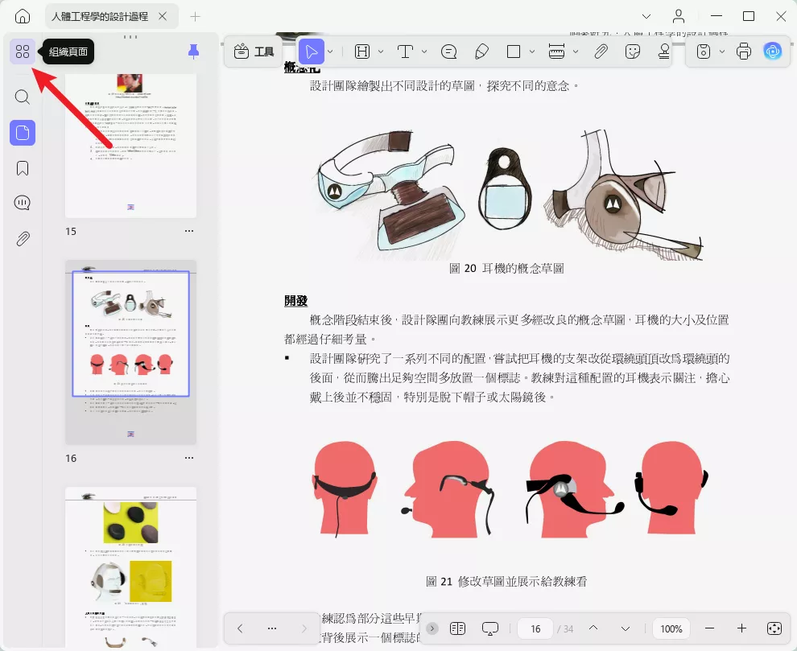Toggle the two-page reading view icon

pyautogui.click(x=457, y=628)
